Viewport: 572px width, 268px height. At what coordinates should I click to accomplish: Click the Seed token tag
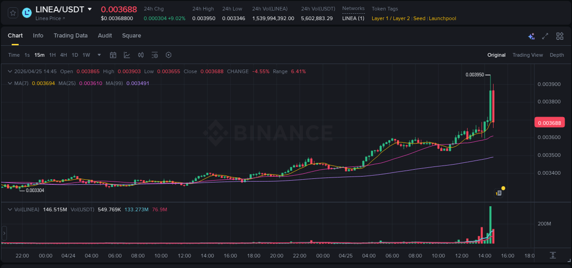[x=419, y=18]
